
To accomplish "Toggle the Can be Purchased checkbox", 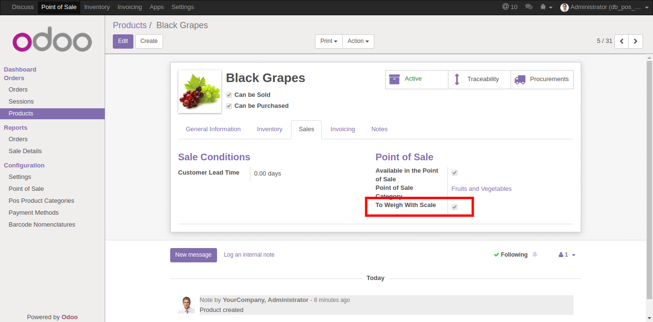I will coord(229,106).
